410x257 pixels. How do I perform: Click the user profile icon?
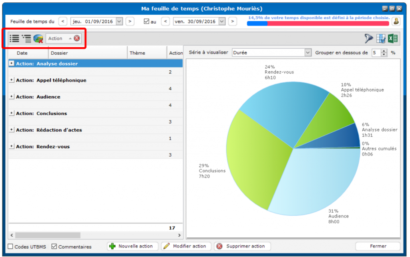396,21
